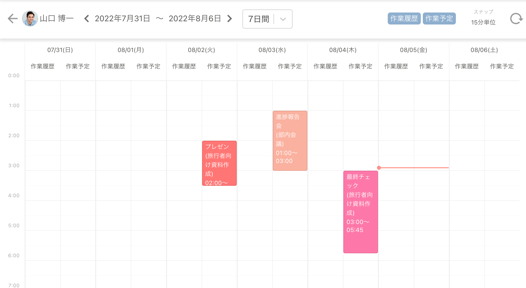Toggle the 作業履歴 filter in header

pyautogui.click(x=404, y=18)
